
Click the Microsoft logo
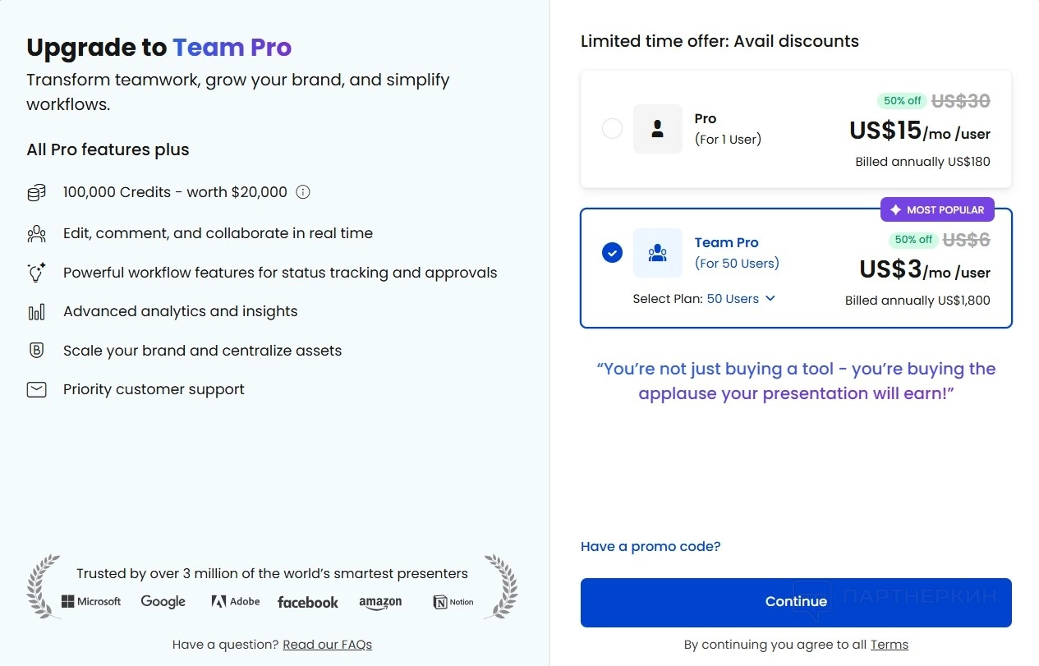point(91,602)
